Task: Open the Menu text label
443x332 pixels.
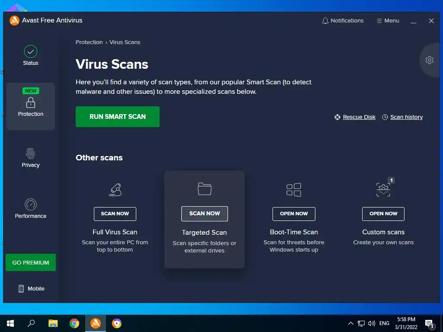Action: point(392,21)
